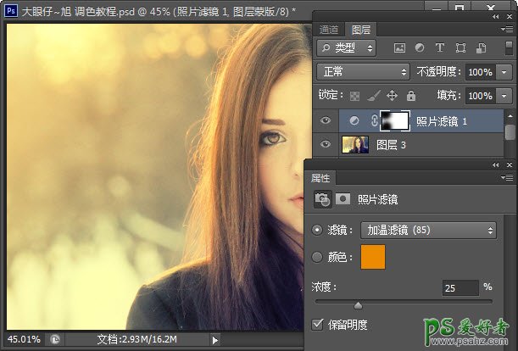Click the pixel layer filter icon
Image resolution: width=518 pixels, height=351 pixels.
pos(398,47)
